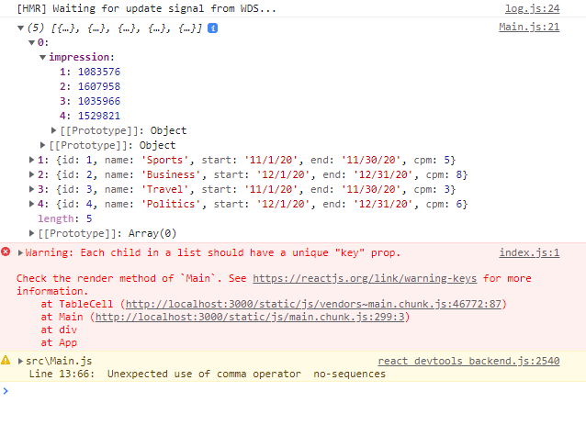Open the react_devtools_backend.js:2540 link
The image size is (586, 425).
pos(468,361)
